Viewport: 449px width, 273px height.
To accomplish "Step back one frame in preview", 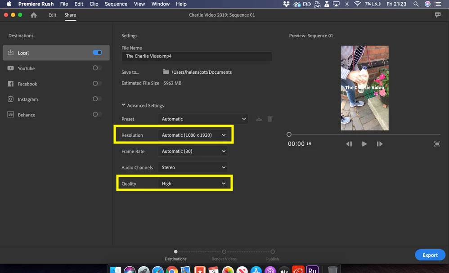I will 349,144.
